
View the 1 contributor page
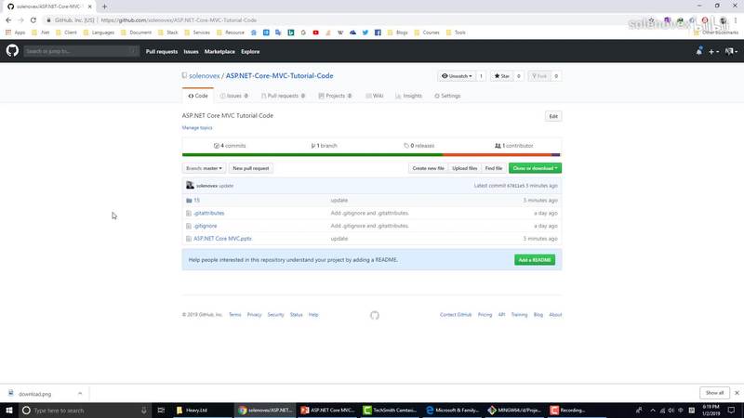point(514,146)
